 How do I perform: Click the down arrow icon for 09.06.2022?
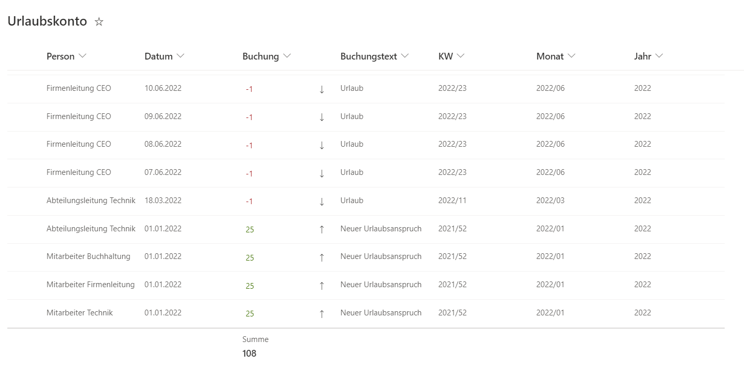coord(322,117)
